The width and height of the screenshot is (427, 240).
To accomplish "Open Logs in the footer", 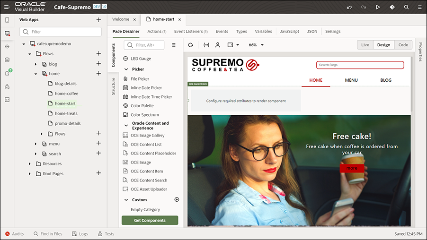I will (80, 234).
